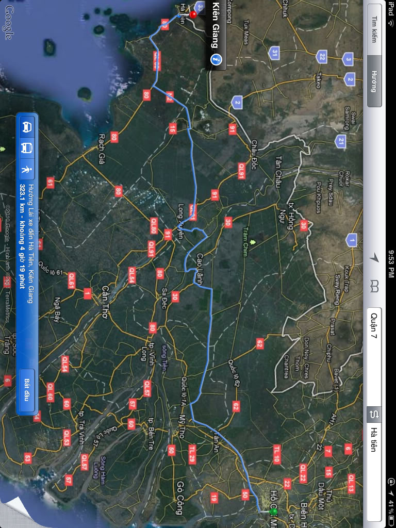396x528 pixels.
Task: Tap the Gò Công city label
Action: click(179, 498)
